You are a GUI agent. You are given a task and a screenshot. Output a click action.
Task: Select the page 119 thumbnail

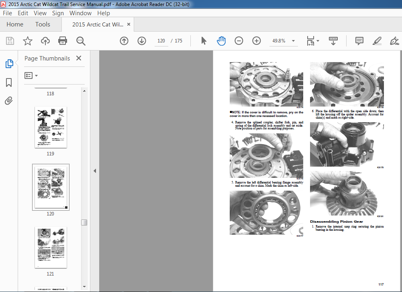coord(51,127)
